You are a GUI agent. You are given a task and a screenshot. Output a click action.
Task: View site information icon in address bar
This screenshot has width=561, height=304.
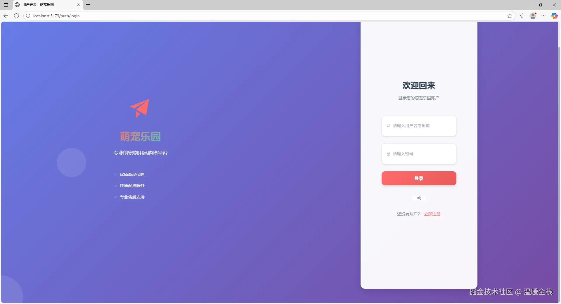click(28, 16)
